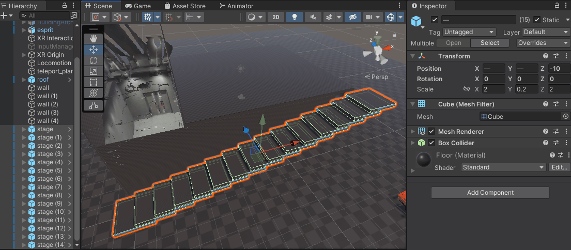The height and width of the screenshot is (250, 571).
Task: Open the Shader dropdown set to Standard
Action: click(503, 167)
